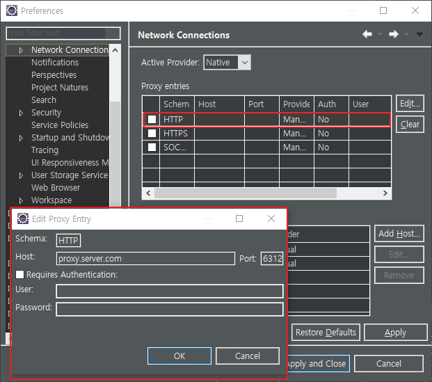Click Cancel in the Preferences window
The width and height of the screenshot is (432, 382).
click(388, 363)
